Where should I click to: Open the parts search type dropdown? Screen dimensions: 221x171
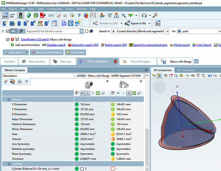click(x=220, y=31)
